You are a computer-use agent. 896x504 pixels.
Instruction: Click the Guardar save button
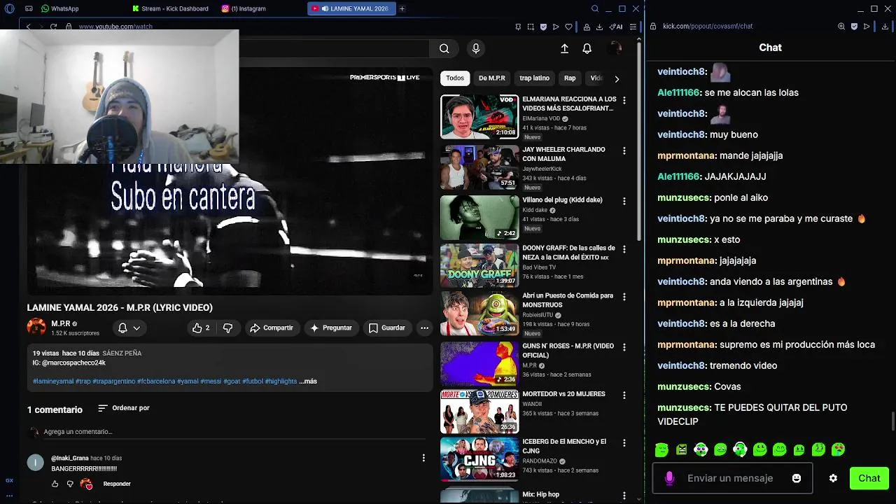[x=387, y=328]
